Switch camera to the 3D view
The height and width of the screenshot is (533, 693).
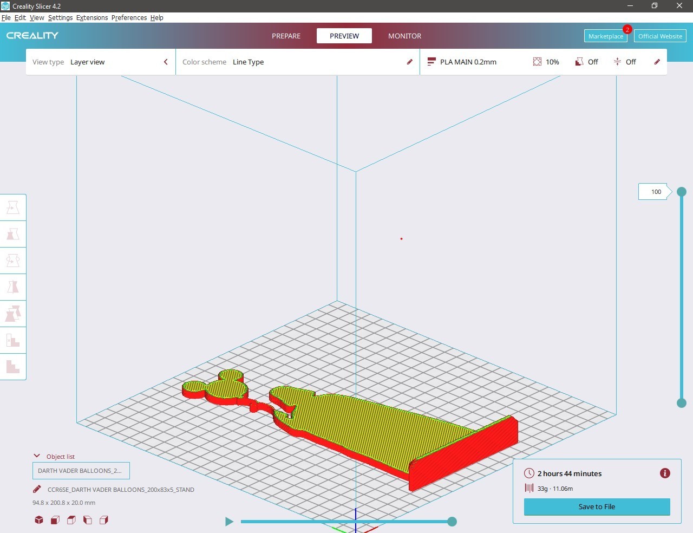(39, 520)
